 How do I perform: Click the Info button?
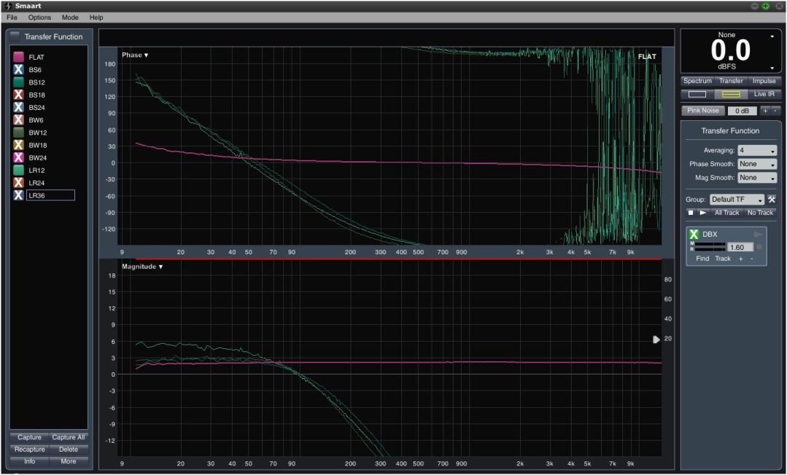click(30, 461)
